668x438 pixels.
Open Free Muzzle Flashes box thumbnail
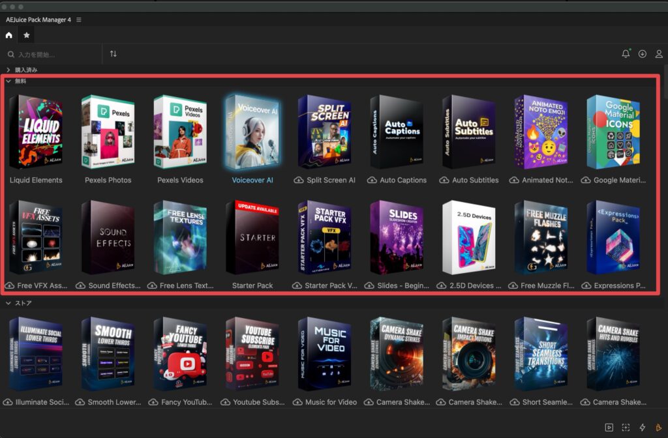click(541, 237)
